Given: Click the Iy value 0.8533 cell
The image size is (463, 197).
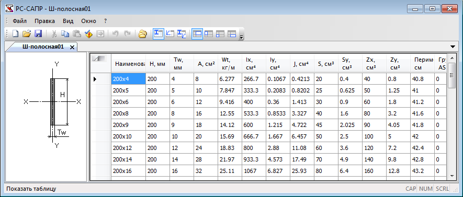Looking at the screenshot, I should pos(278,113).
